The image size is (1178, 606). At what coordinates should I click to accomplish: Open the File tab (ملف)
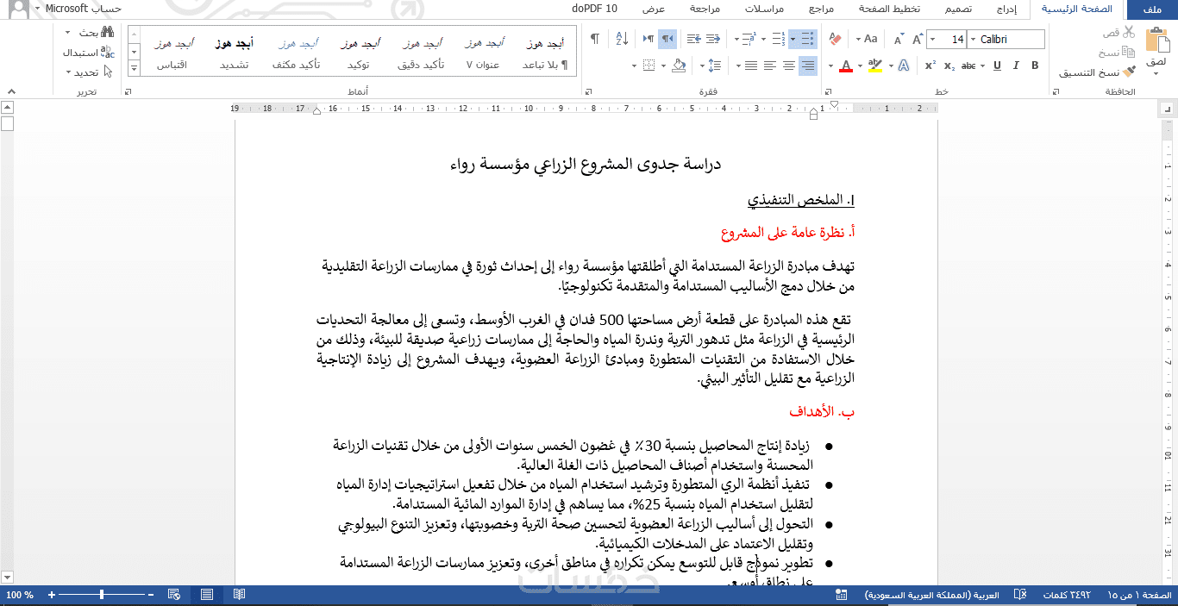1152,9
